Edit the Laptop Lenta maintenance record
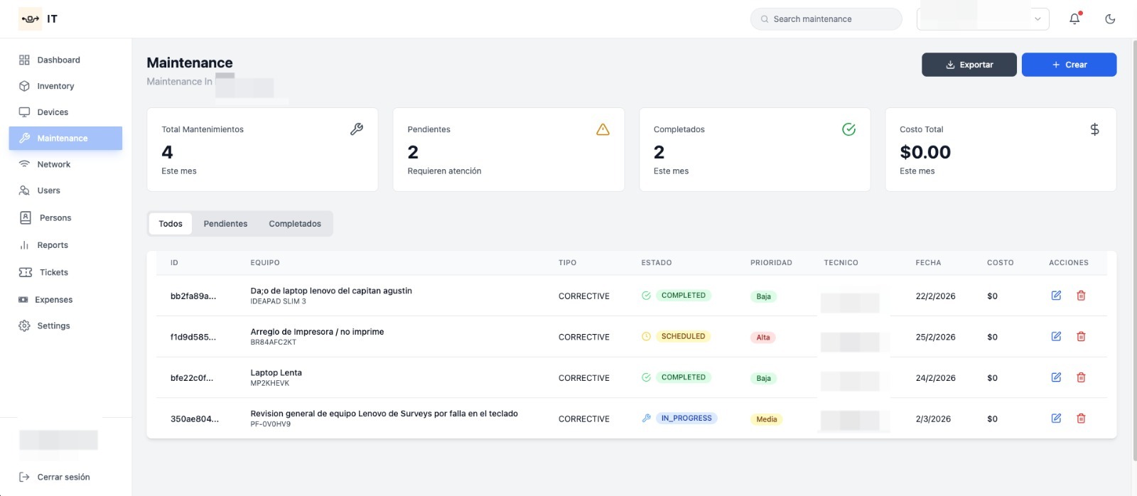 [x=1056, y=377]
